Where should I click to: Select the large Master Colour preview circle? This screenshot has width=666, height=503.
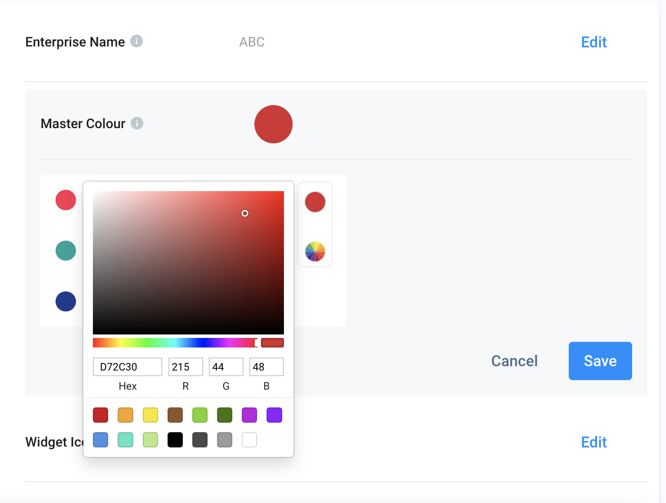[x=274, y=124]
